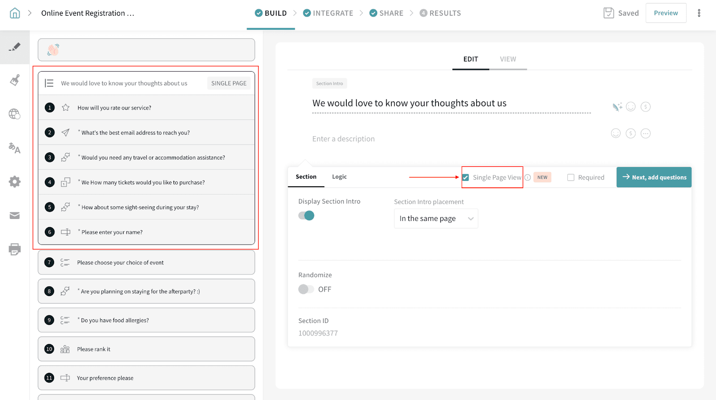Screen dimensions: 716x400
Task: Turn off Display Section Intro toggle
Action: point(307,215)
